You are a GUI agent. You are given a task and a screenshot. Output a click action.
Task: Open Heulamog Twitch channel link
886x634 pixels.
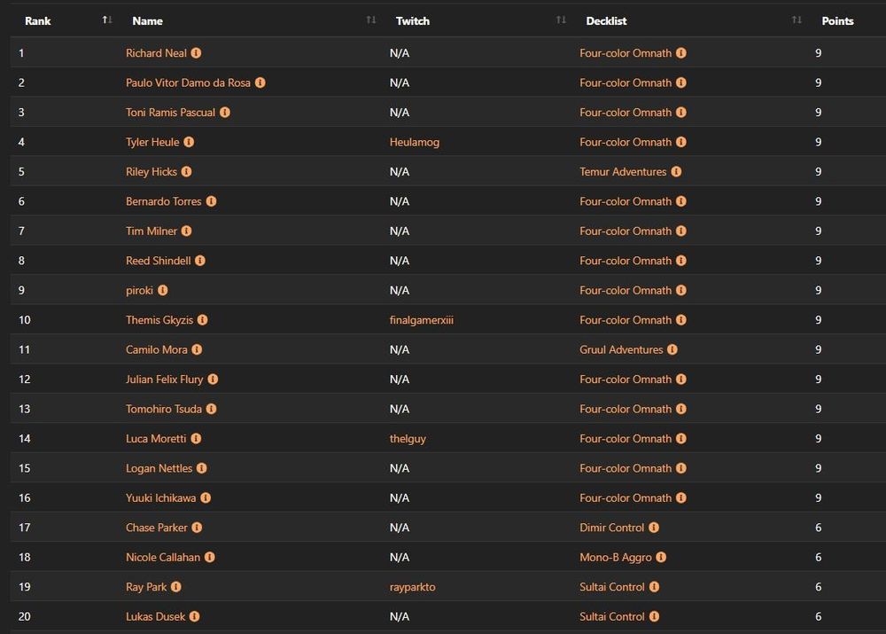click(414, 142)
